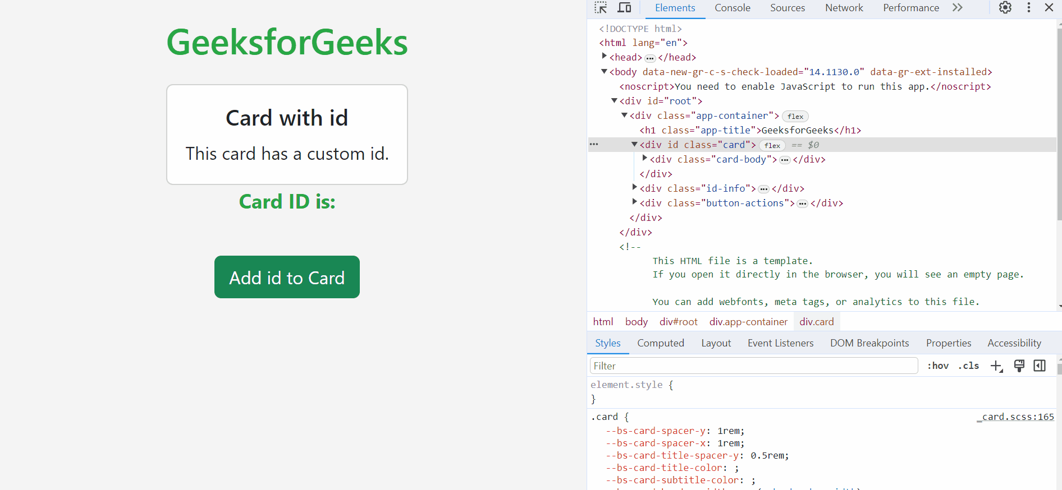Screen dimensions: 1062x490
Task: Activate the inspect element picker icon
Action: [x=601, y=8]
